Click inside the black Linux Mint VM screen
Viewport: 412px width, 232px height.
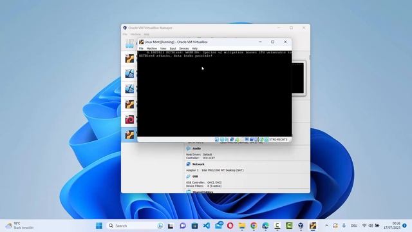pyautogui.click(x=214, y=94)
